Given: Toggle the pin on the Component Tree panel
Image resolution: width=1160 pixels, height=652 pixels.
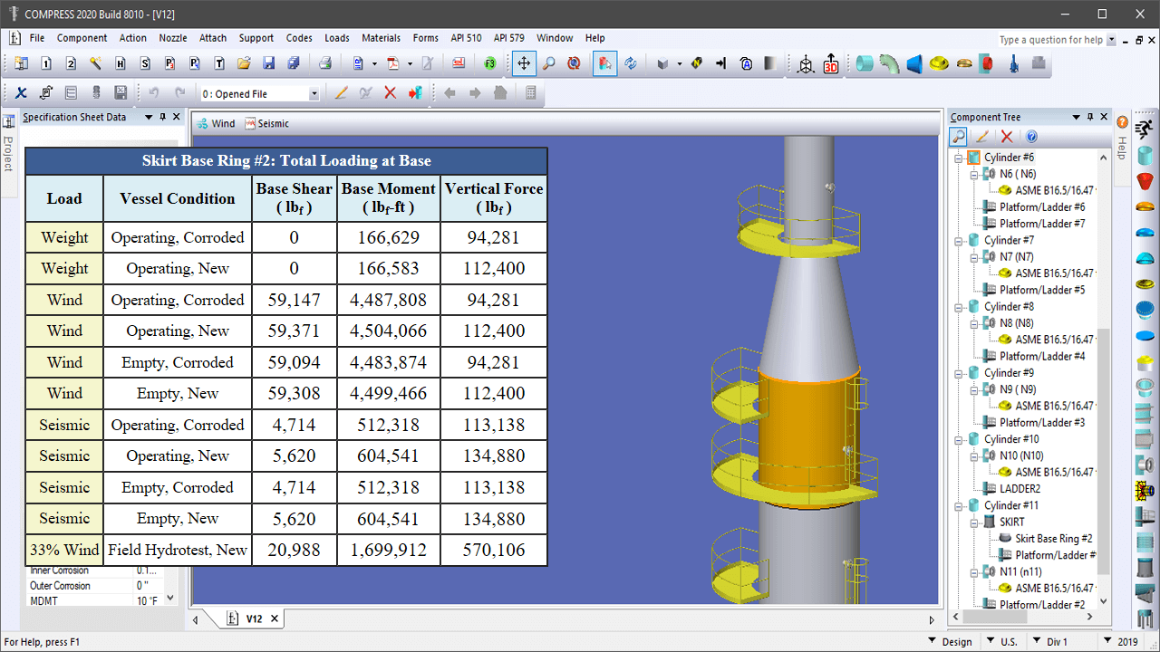Looking at the screenshot, I should 1092,116.
